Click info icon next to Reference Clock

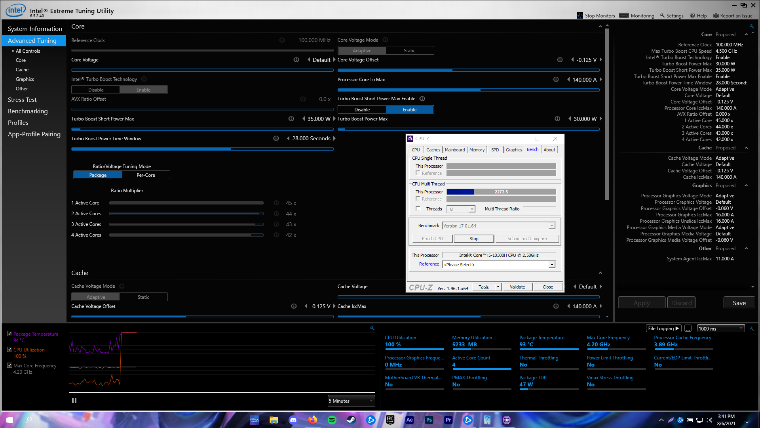pos(282,40)
